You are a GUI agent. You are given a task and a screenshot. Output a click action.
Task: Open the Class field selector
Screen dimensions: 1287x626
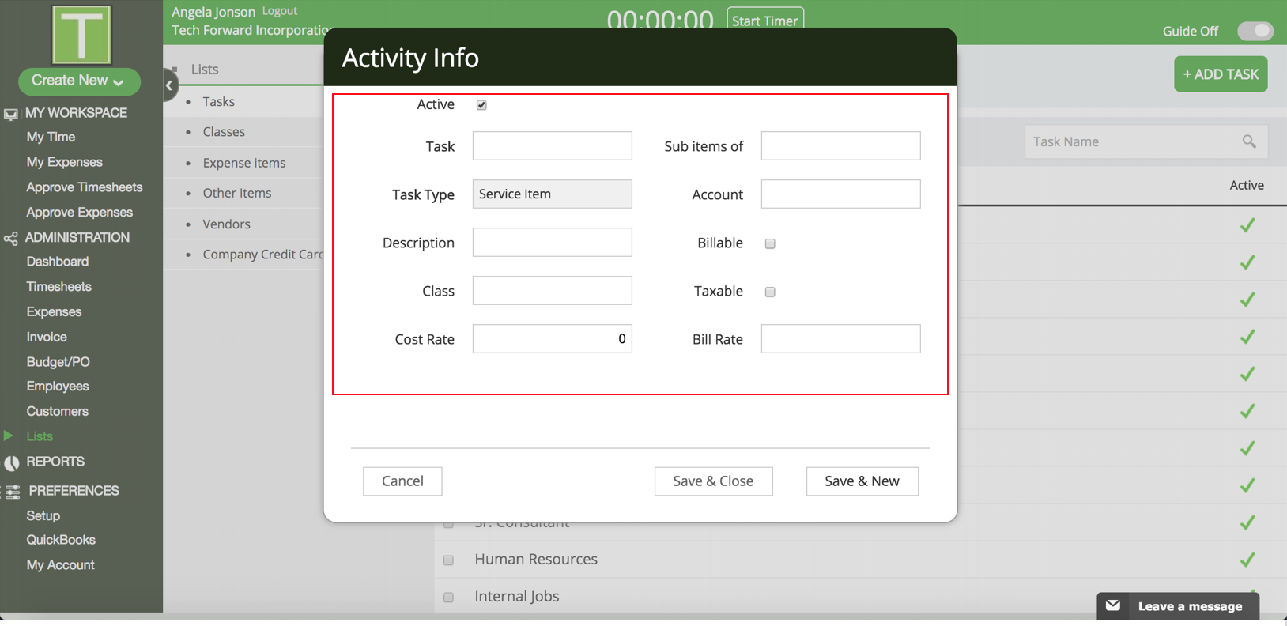(x=553, y=290)
